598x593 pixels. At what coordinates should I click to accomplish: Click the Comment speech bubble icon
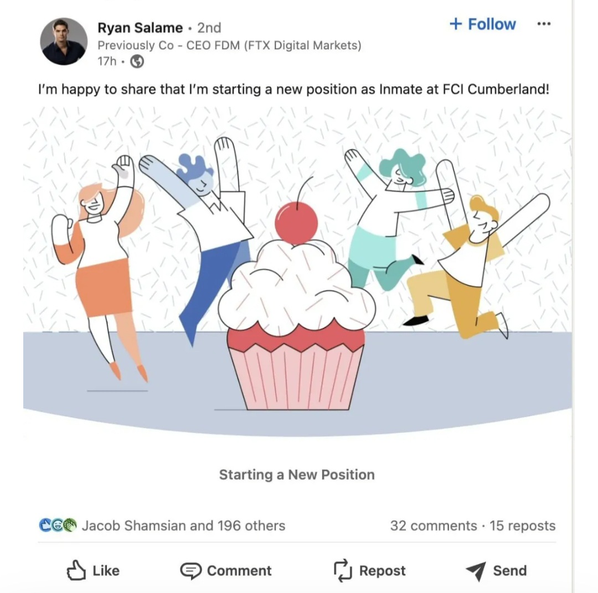tap(191, 571)
